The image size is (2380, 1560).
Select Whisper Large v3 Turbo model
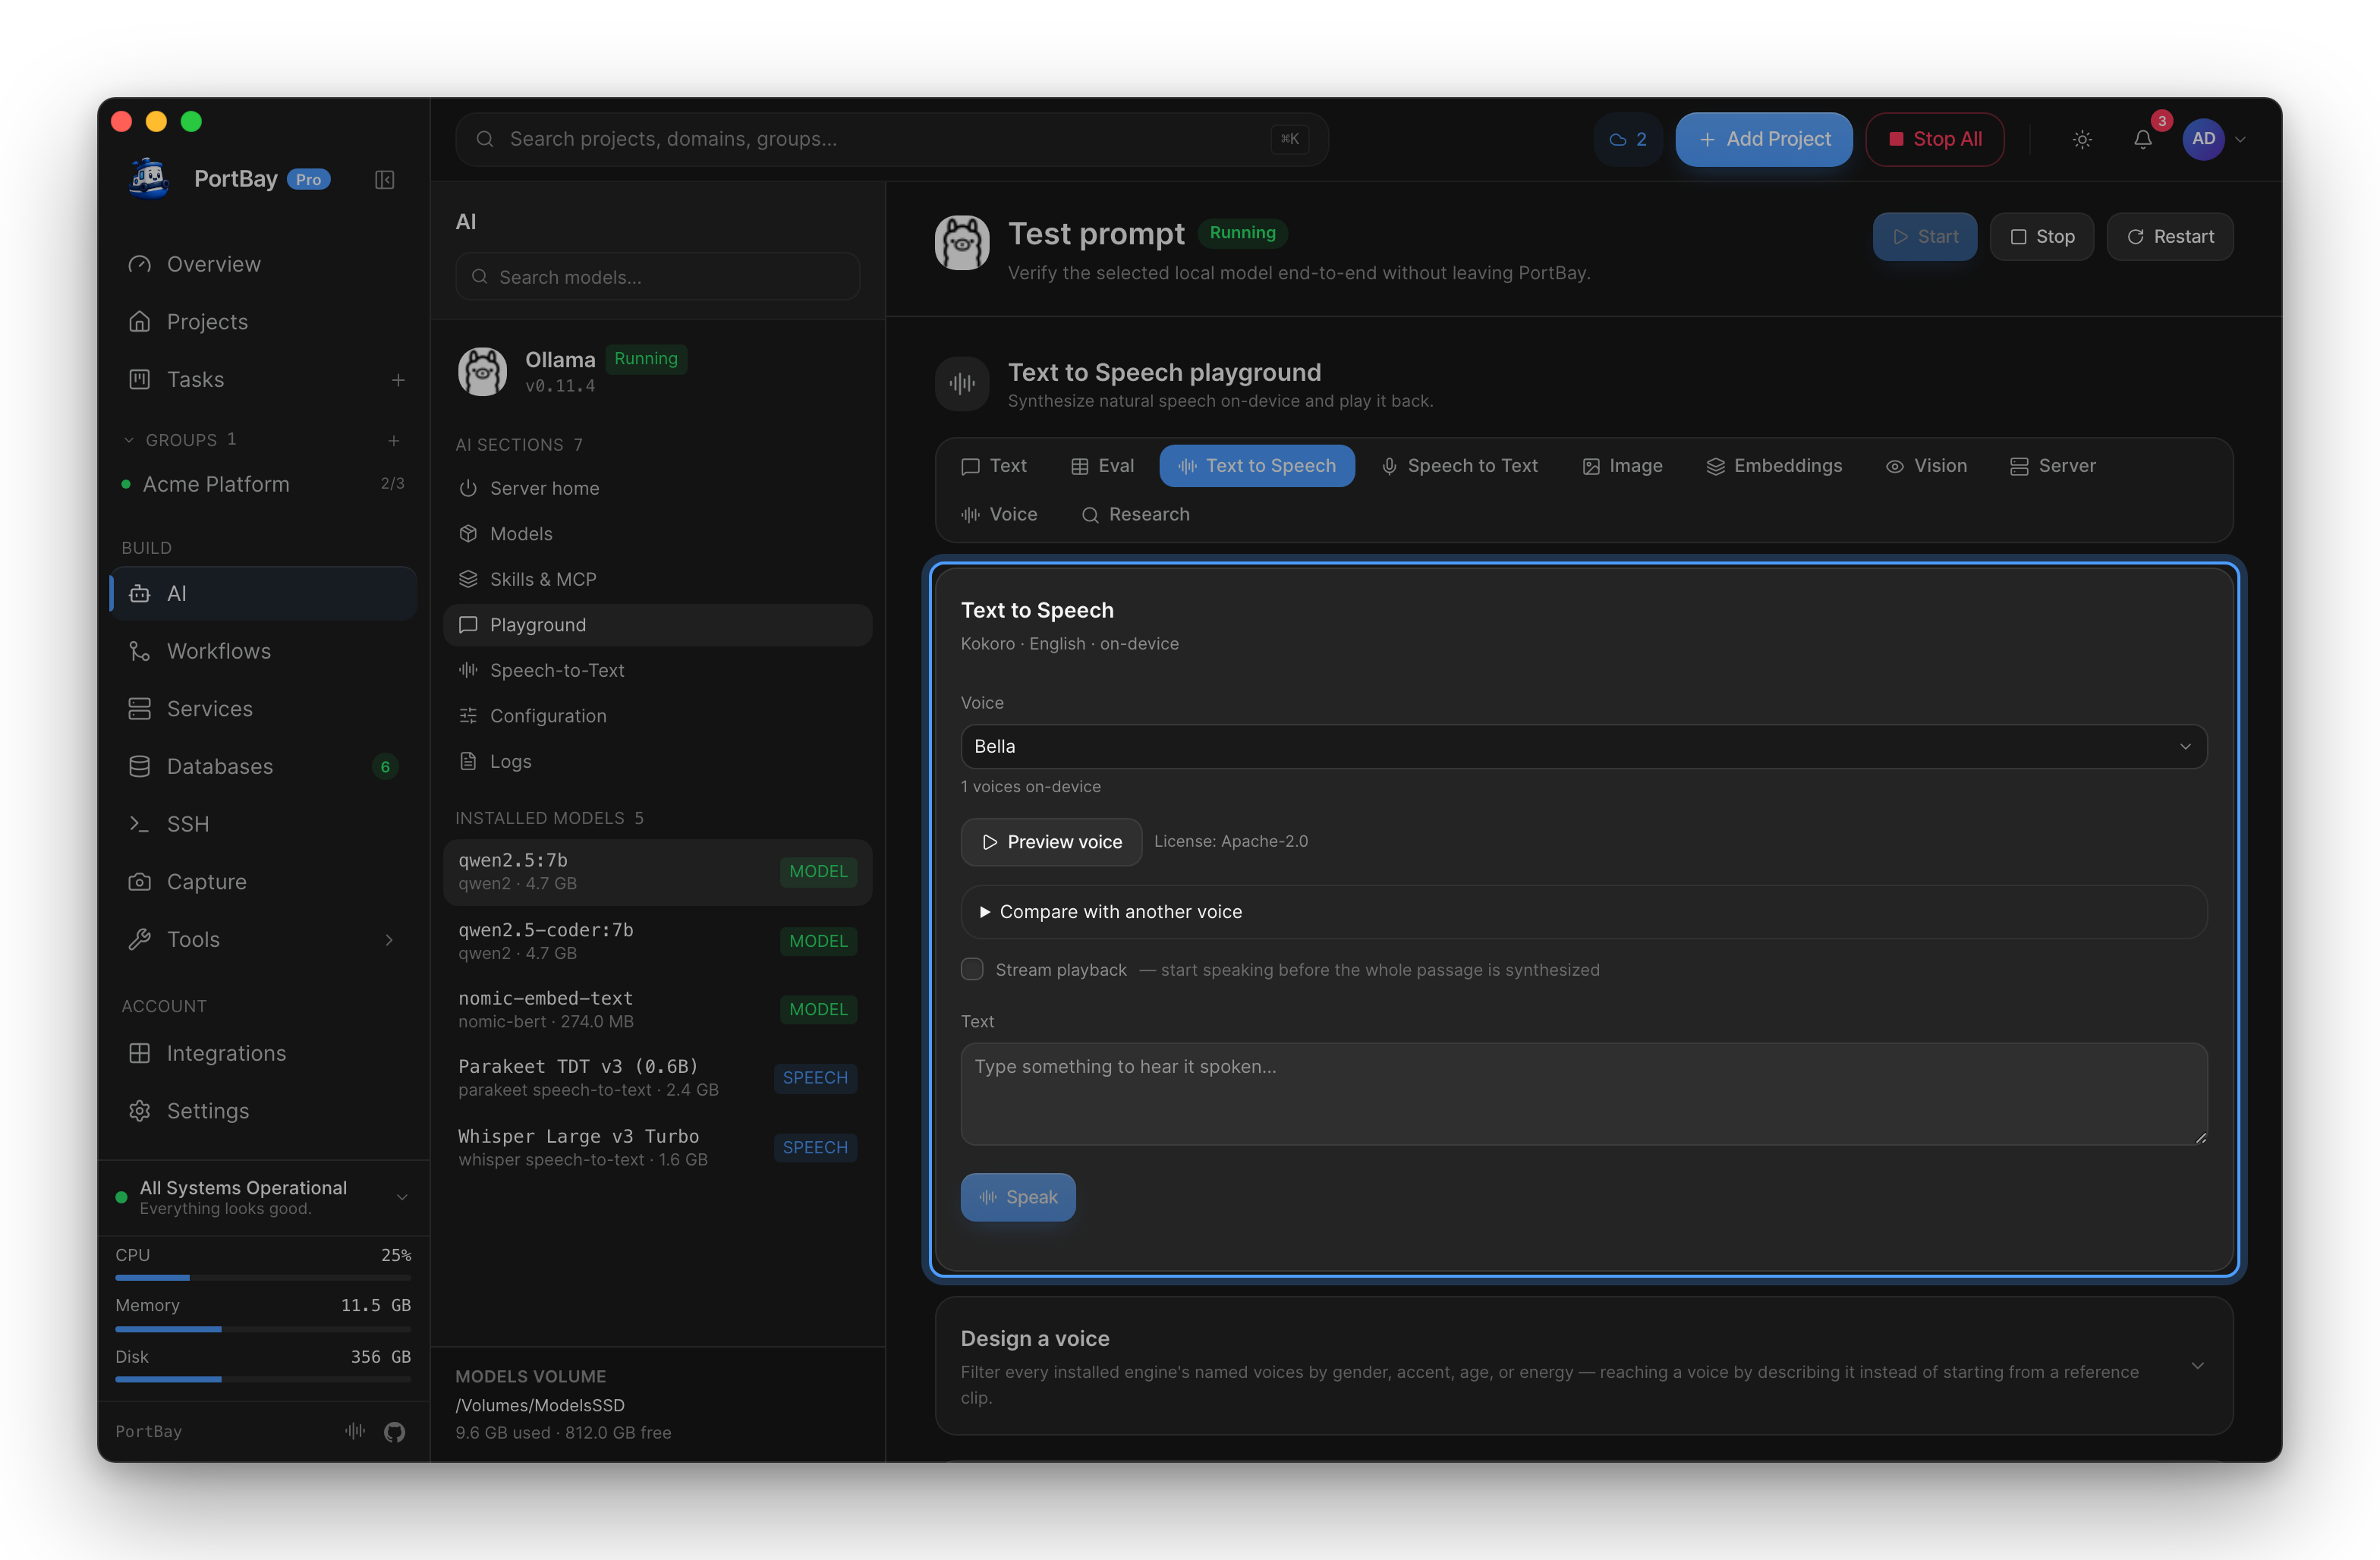point(657,1147)
